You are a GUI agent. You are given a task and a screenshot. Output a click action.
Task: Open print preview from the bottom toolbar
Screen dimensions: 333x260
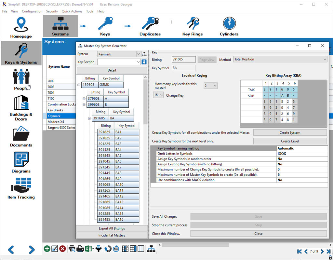[x=72, y=249]
